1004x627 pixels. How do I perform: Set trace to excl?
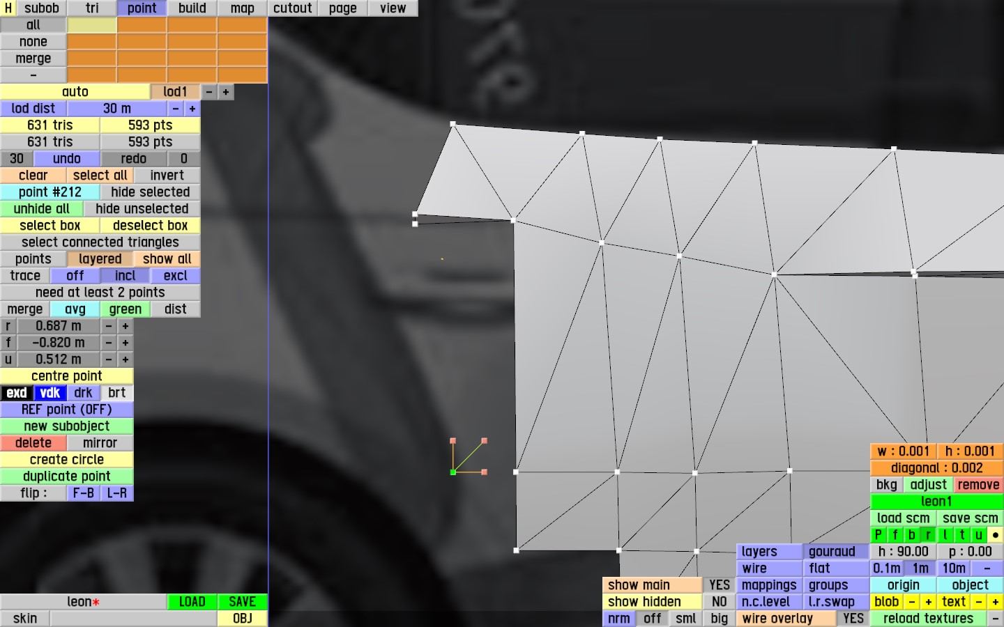tap(176, 276)
